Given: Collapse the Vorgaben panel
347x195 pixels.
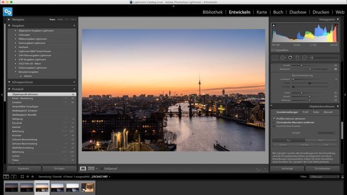Looking at the screenshot, I should pos(9,25).
